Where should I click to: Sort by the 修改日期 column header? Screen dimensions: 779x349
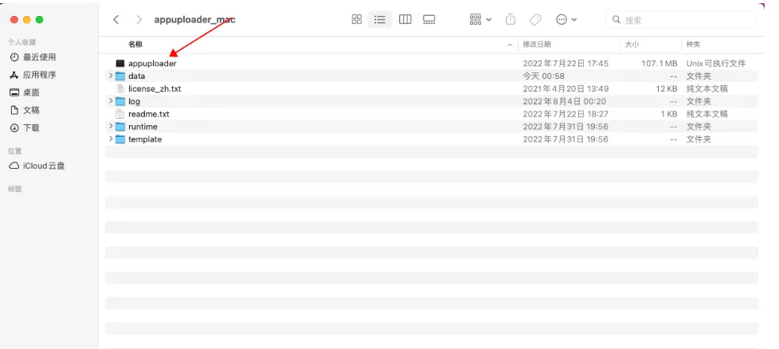(537, 45)
